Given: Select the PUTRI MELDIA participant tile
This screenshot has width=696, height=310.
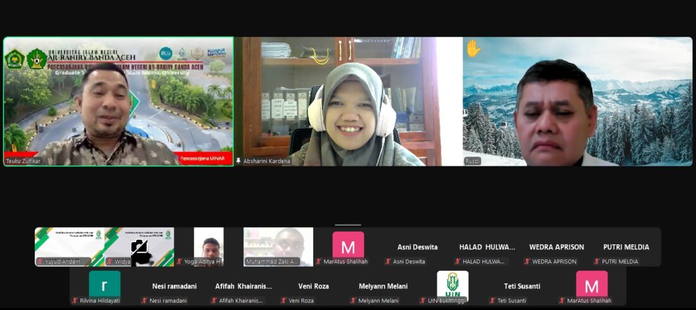Looking at the screenshot, I should (x=626, y=247).
